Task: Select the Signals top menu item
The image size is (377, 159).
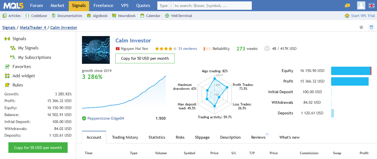Action: (x=79, y=6)
